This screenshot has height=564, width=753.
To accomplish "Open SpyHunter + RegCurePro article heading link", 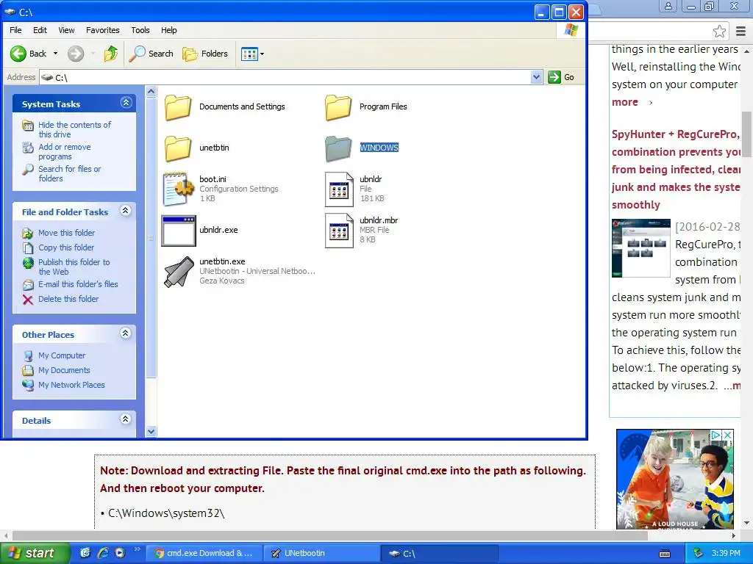I will tap(677, 170).
